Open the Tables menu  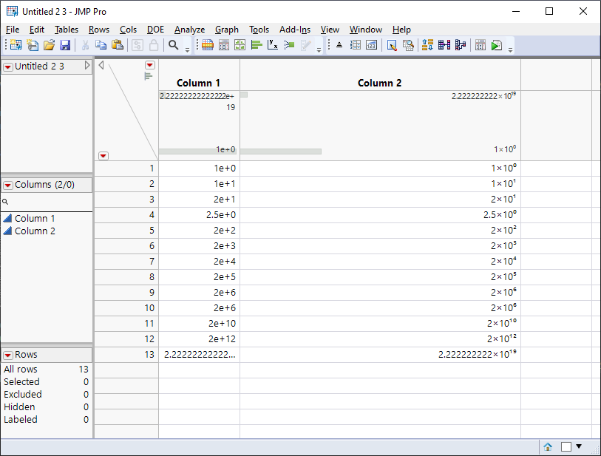pos(67,30)
